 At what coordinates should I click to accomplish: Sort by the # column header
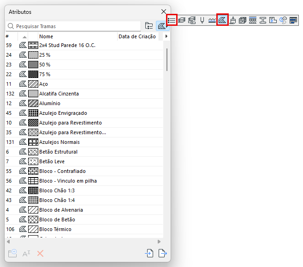point(11,36)
